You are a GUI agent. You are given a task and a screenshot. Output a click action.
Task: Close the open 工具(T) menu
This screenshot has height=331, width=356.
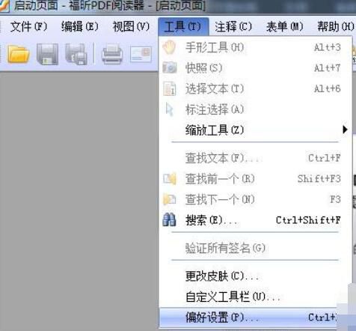pyautogui.click(x=183, y=26)
